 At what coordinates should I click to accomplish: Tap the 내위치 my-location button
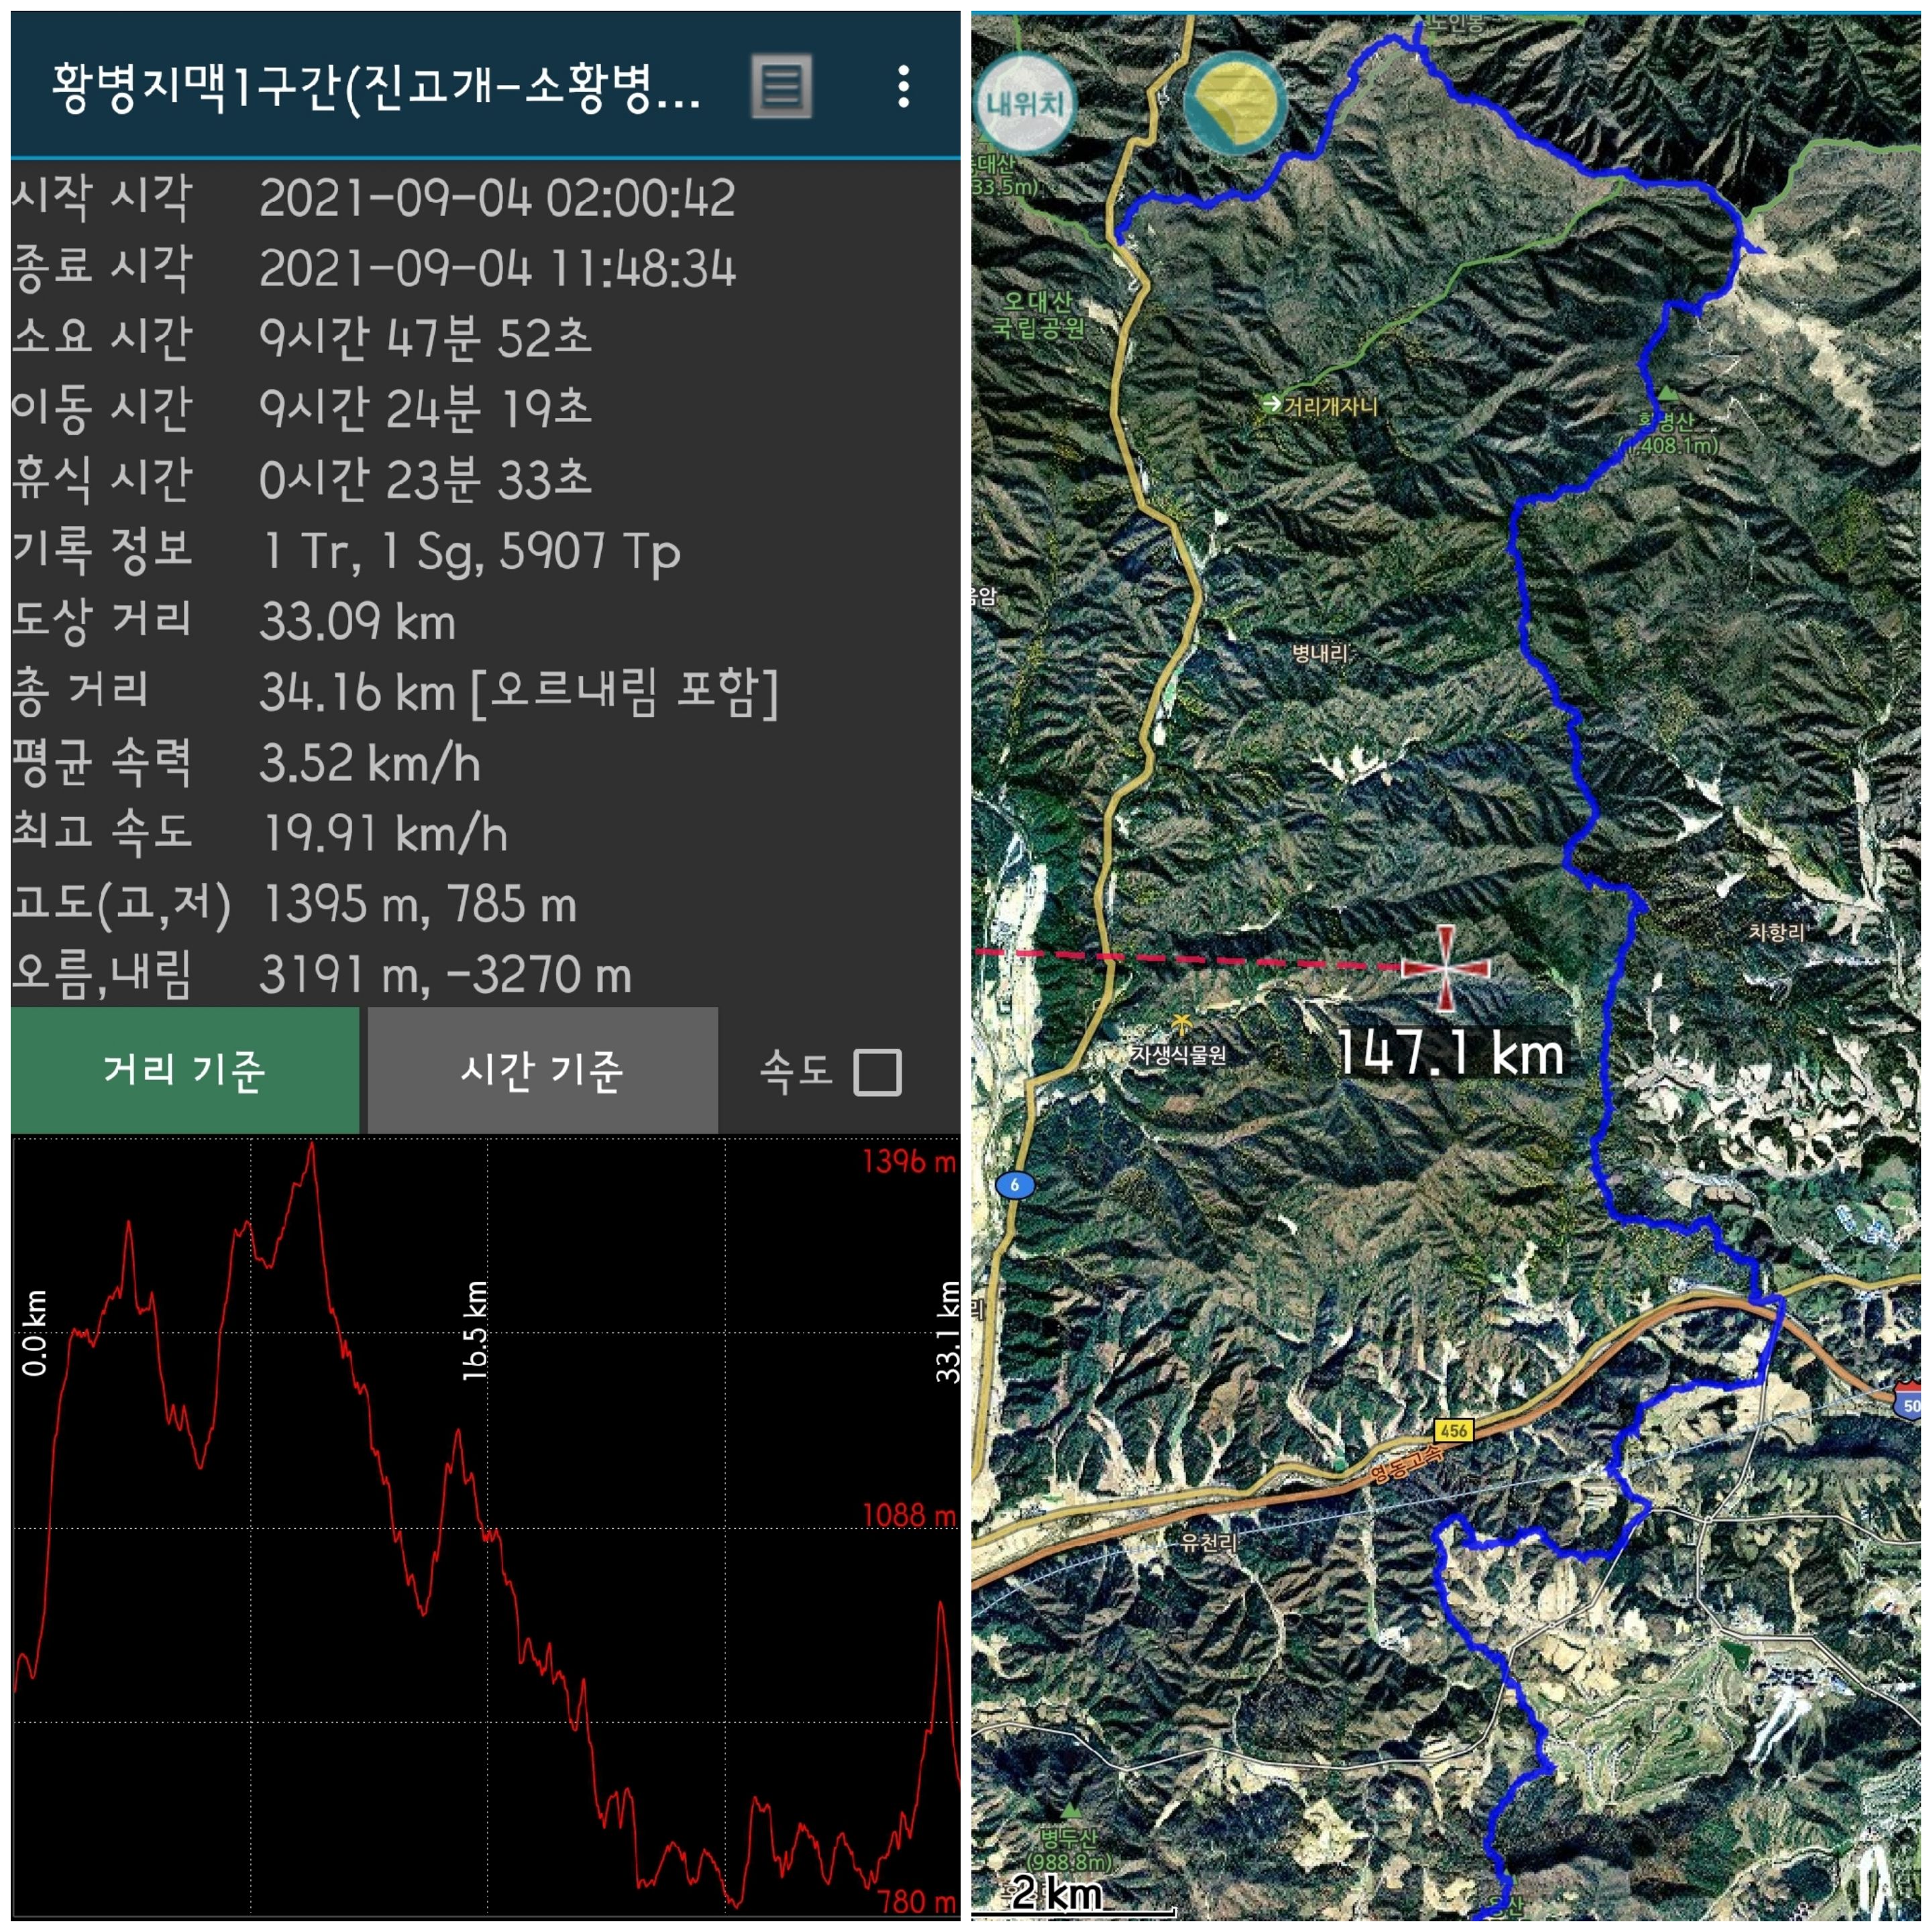[x=1024, y=104]
